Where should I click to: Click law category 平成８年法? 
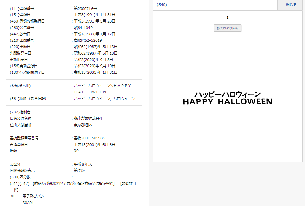pos(83,164)
